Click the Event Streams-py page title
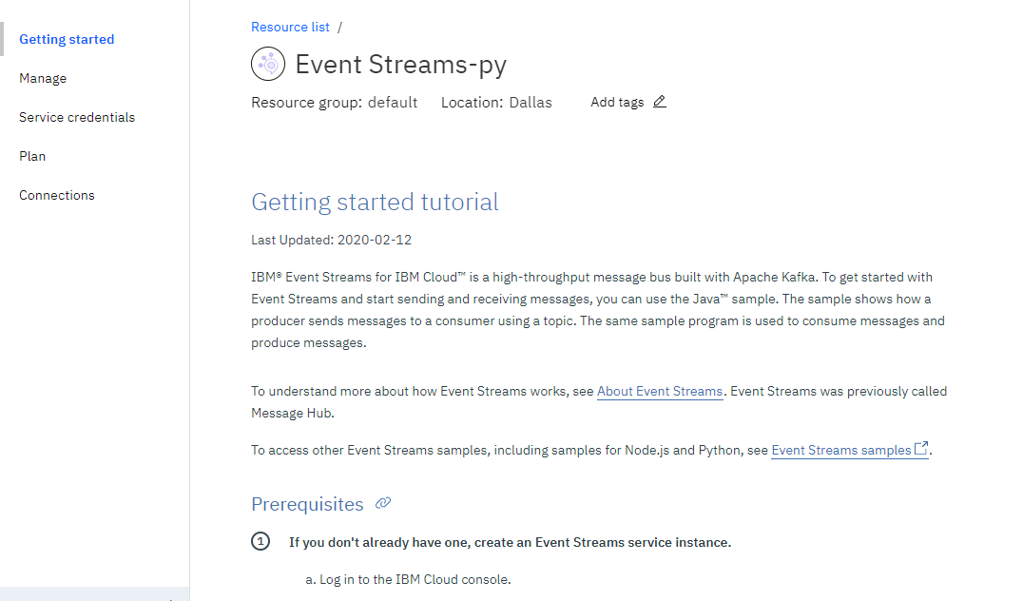The width and height of the screenshot is (1023, 601). pyautogui.click(x=401, y=65)
